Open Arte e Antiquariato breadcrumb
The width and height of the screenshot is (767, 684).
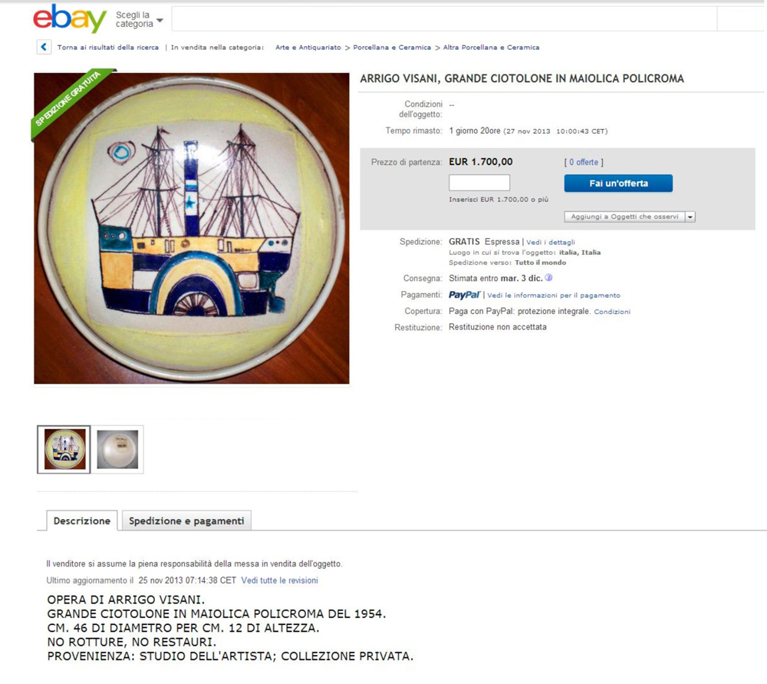pyautogui.click(x=308, y=48)
